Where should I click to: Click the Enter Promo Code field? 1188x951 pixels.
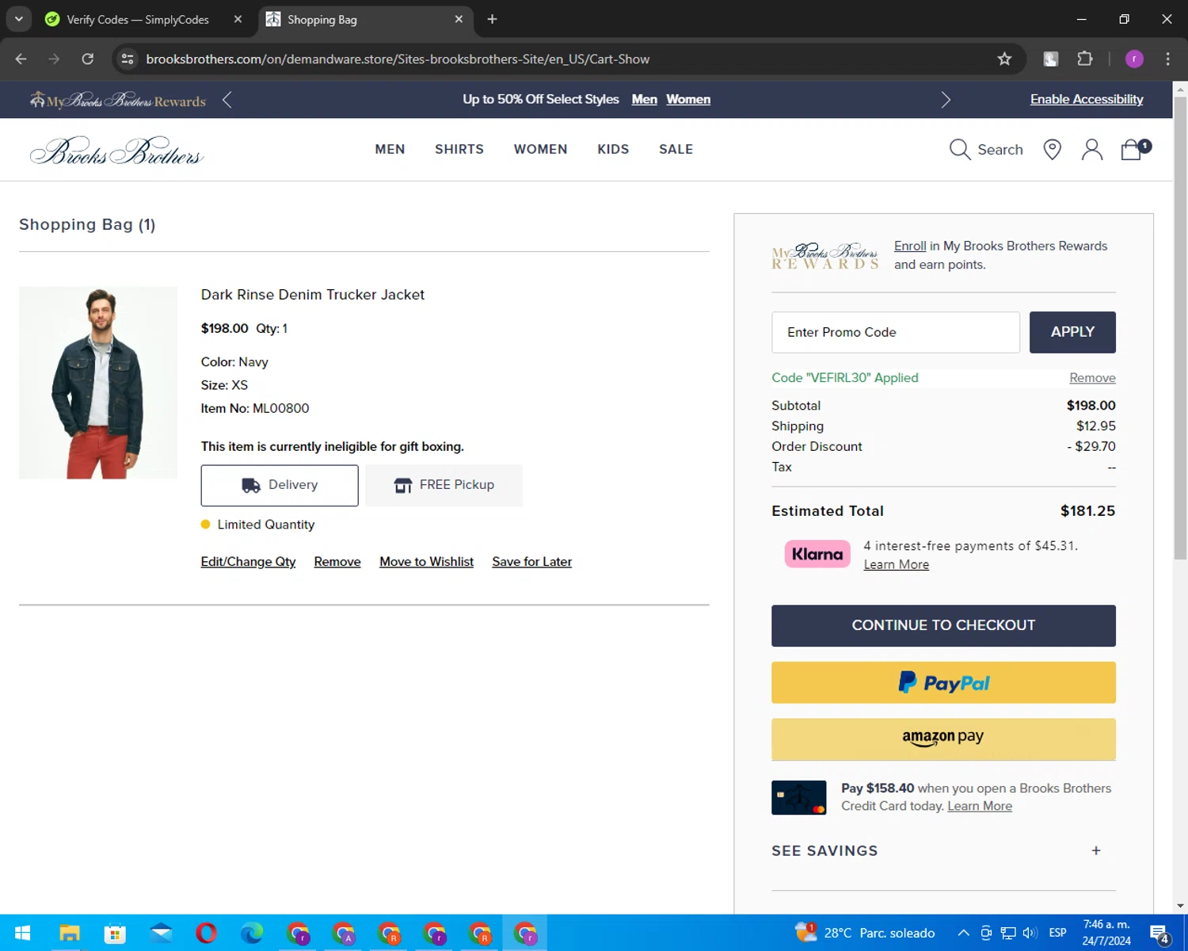(896, 332)
